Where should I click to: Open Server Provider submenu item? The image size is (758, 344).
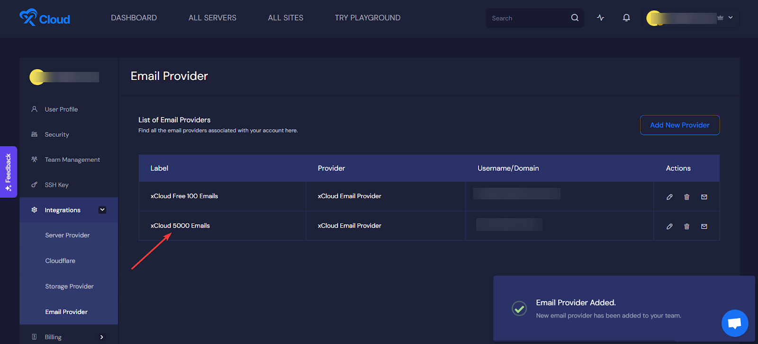(67, 235)
